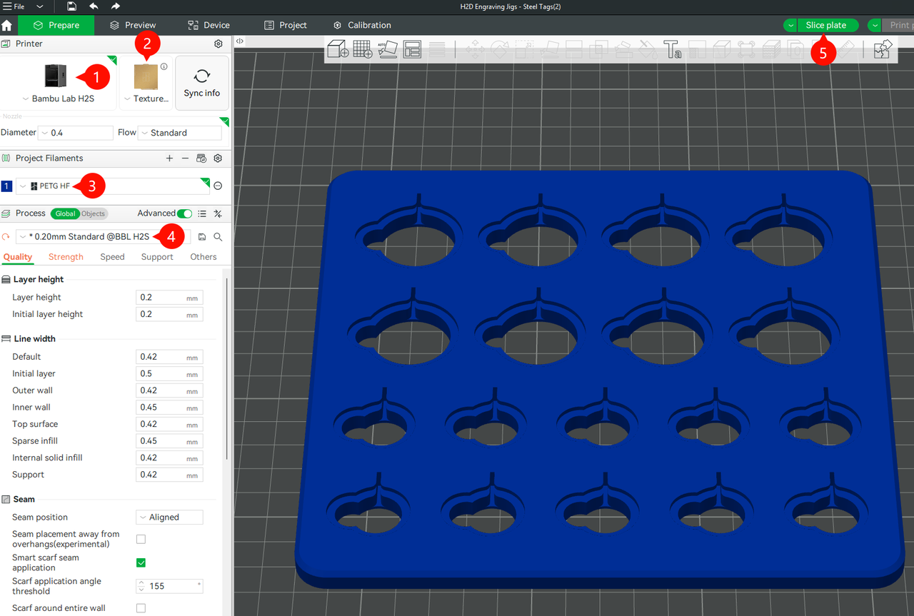Click the Initial layer height field
Viewport: 914px width, 616px height.
pyautogui.click(x=169, y=314)
